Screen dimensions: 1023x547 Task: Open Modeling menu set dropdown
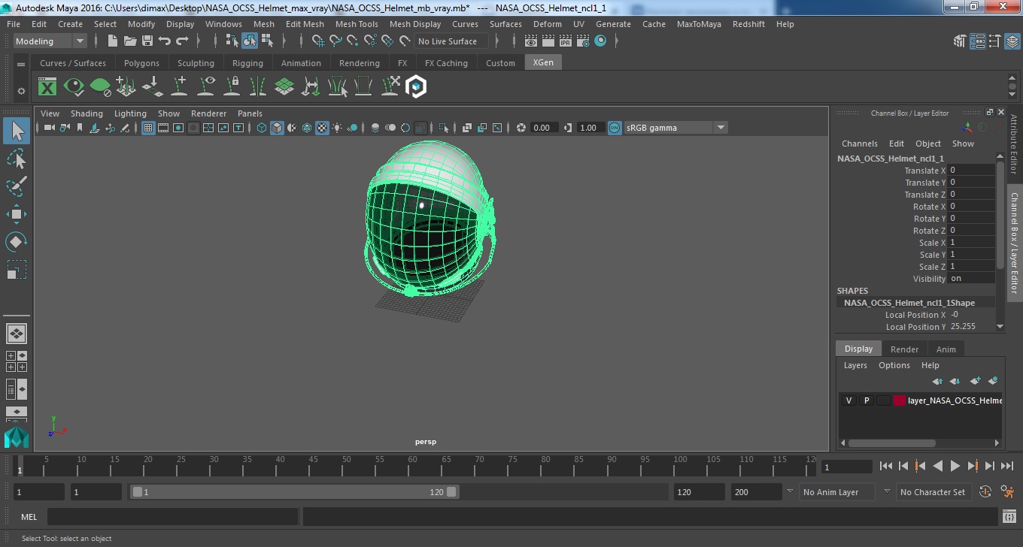pos(50,41)
